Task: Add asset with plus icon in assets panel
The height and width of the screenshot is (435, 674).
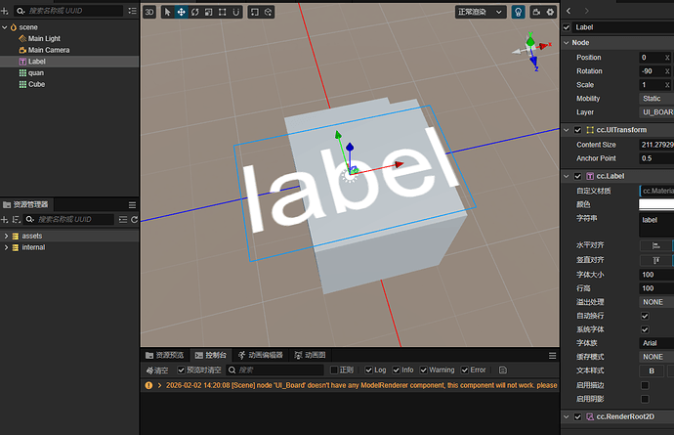Action: (5, 219)
